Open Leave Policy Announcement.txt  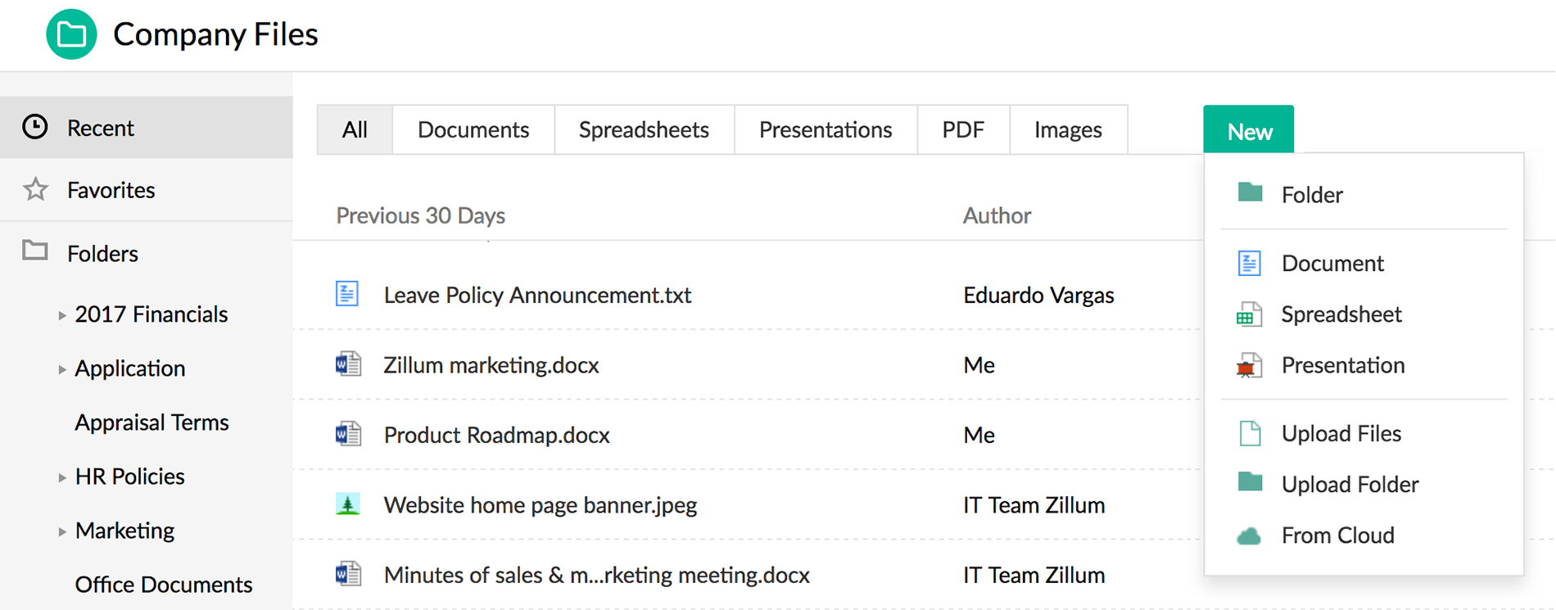(537, 295)
